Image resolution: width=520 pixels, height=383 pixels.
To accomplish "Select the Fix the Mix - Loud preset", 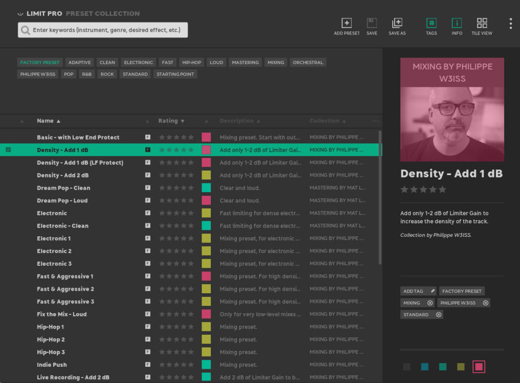I will click(190, 314).
